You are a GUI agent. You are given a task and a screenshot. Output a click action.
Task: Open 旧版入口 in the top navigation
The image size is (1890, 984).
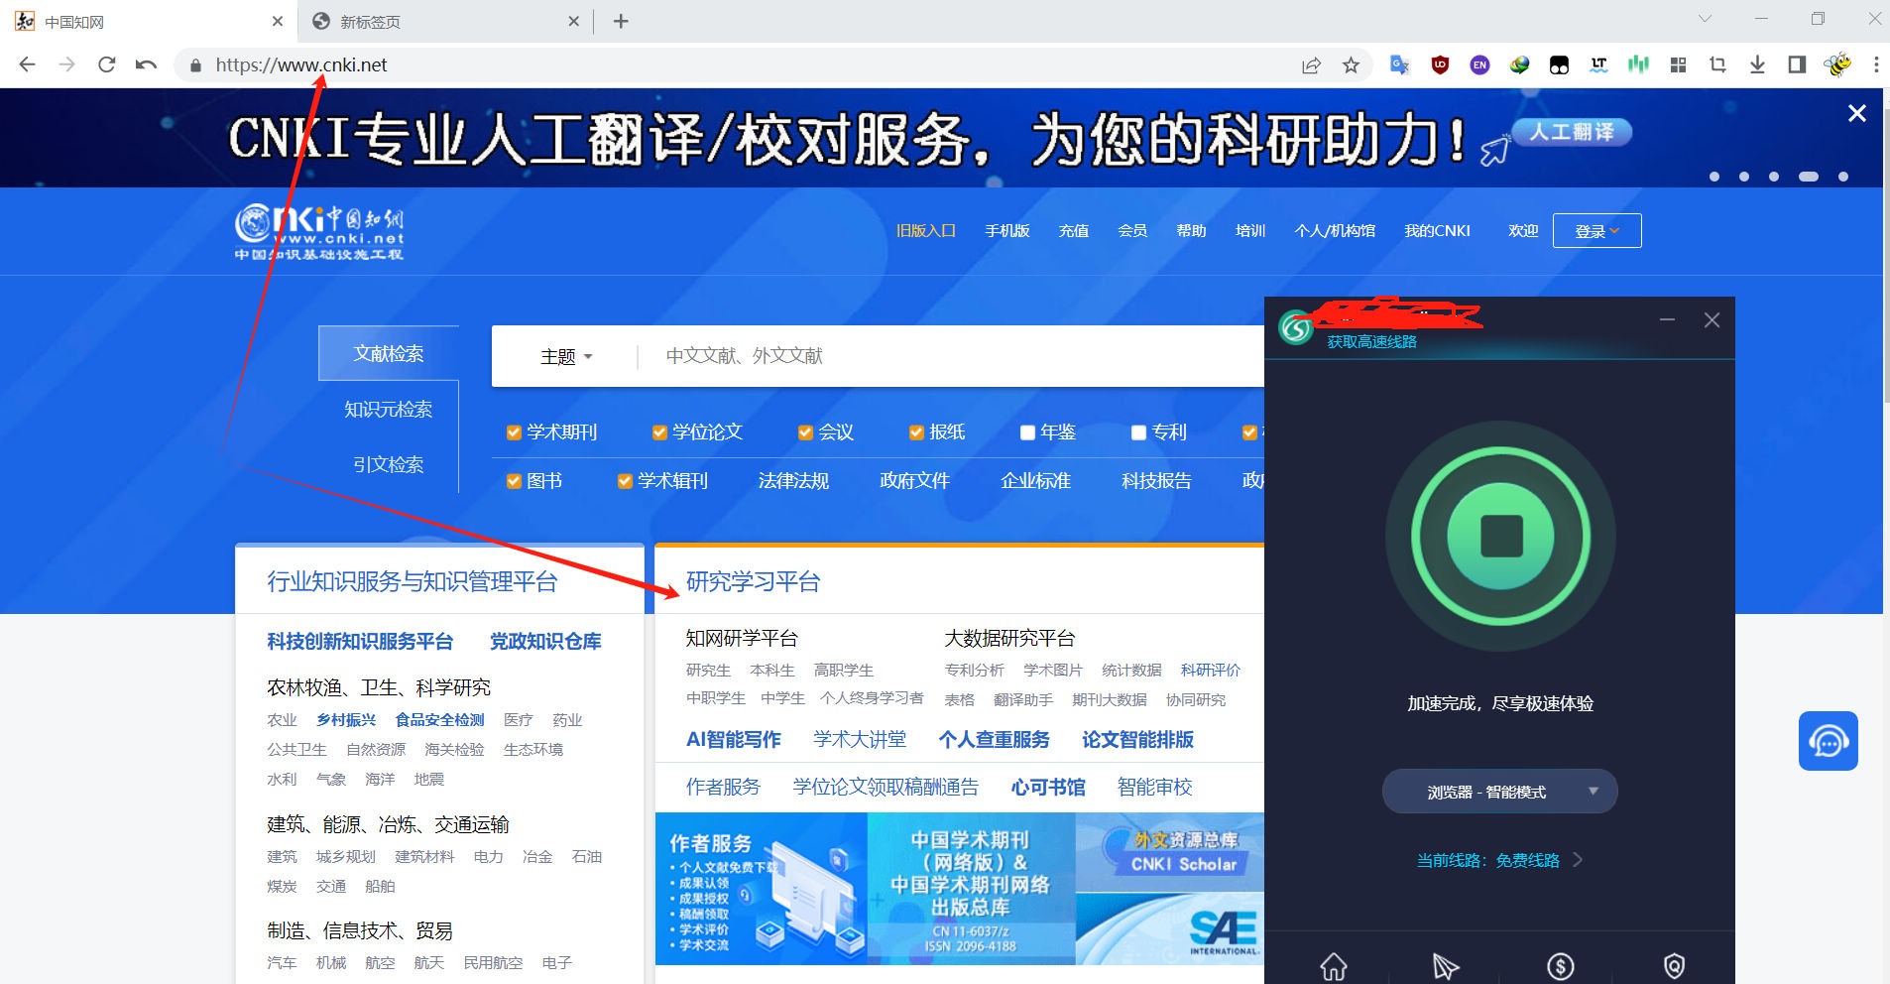(x=925, y=230)
